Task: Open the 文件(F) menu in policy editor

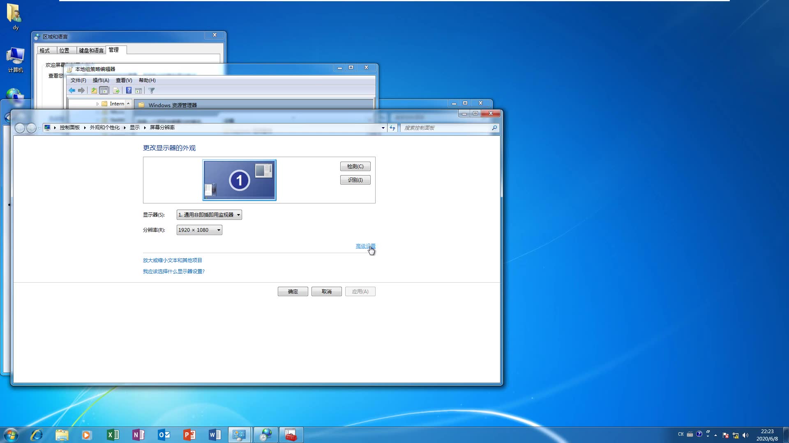Action: tap(78, 80)
